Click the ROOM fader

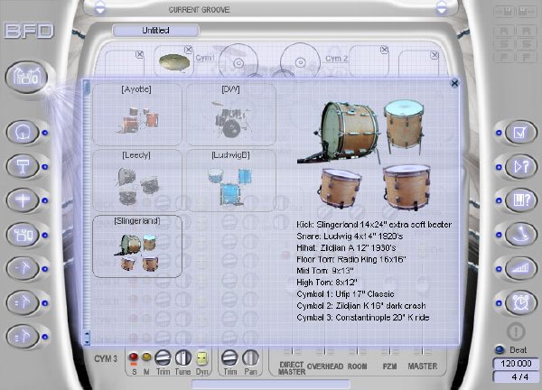pos(358,352)
